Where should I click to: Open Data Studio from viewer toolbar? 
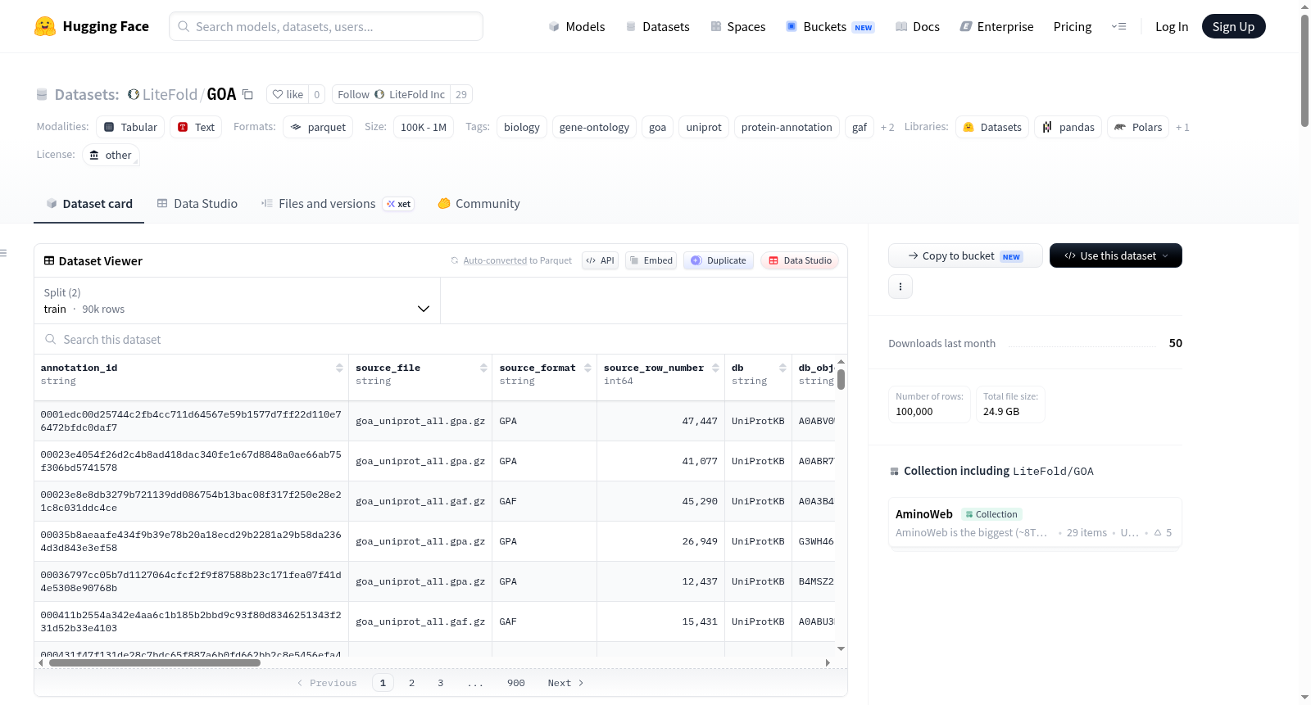tap(800, 260)
